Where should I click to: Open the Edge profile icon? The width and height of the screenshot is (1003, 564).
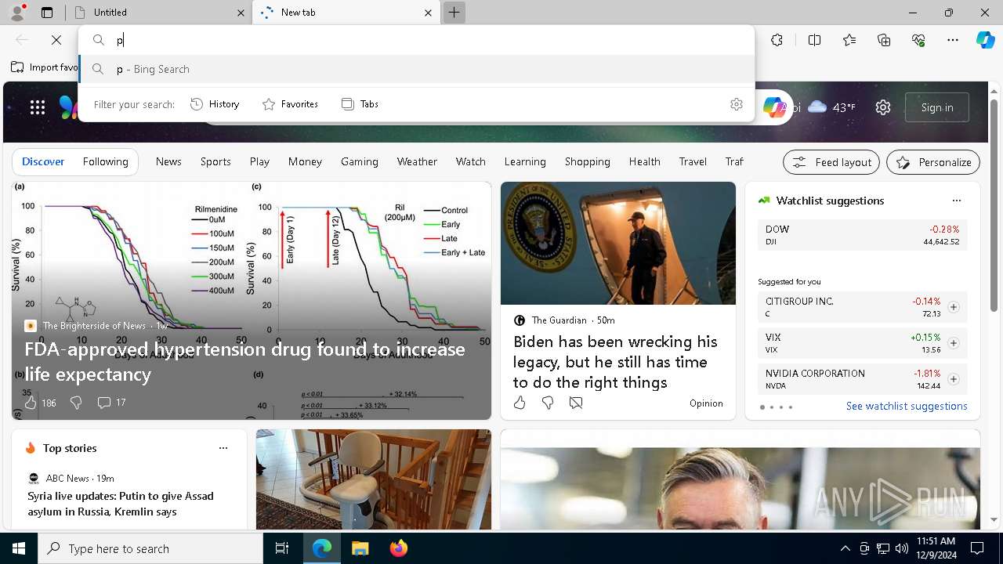coord(17,13)
